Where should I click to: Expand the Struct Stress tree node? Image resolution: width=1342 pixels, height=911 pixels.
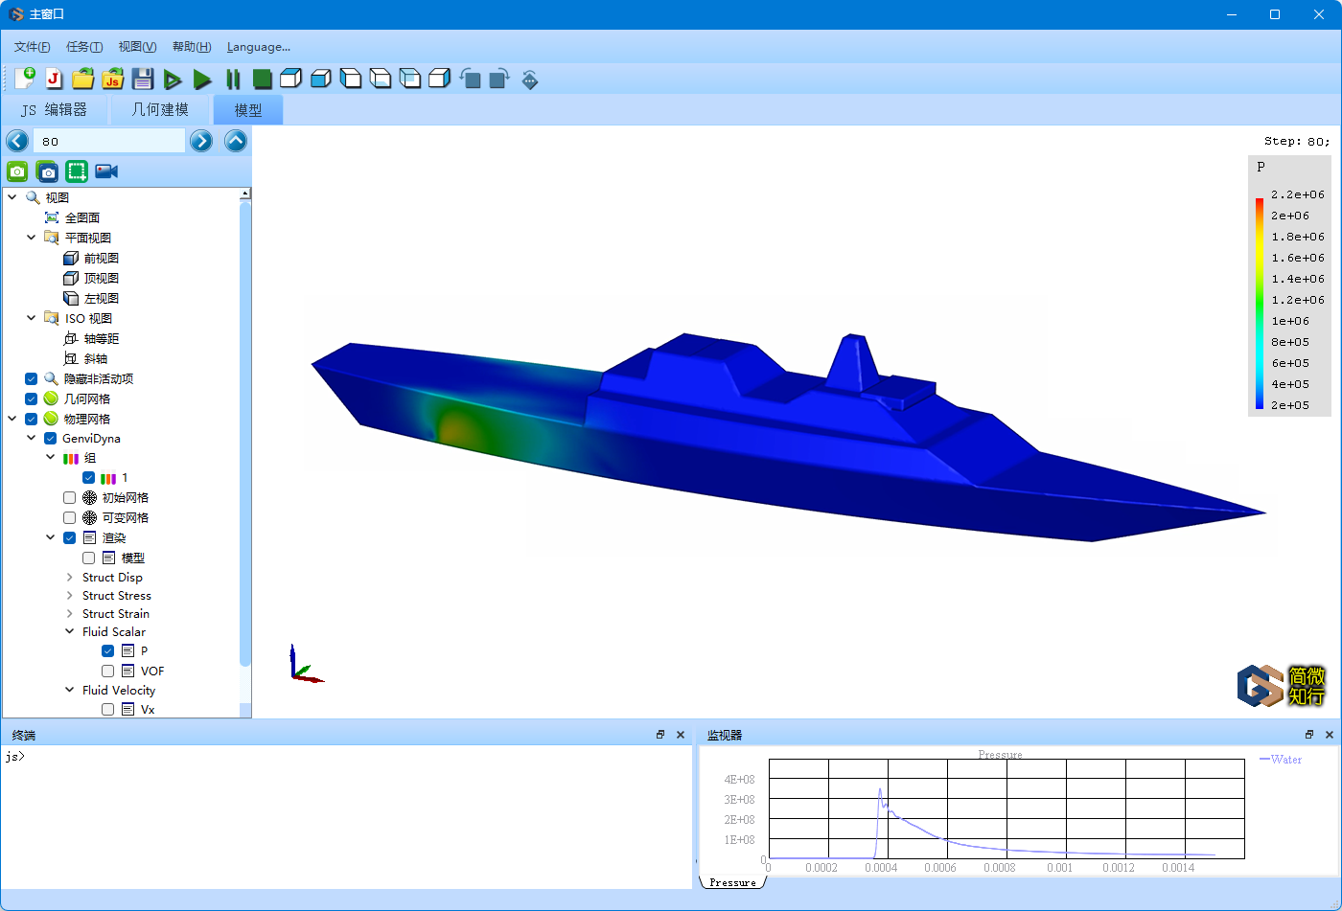tap(69, 596)
